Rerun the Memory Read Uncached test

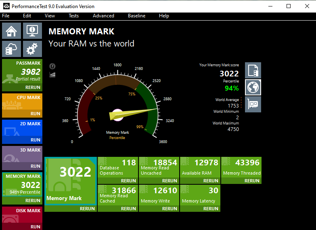click(159, 181)
